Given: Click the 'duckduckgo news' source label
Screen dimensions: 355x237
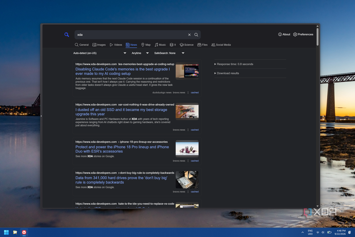Looking at the screenshot, I should pos(162,93).
